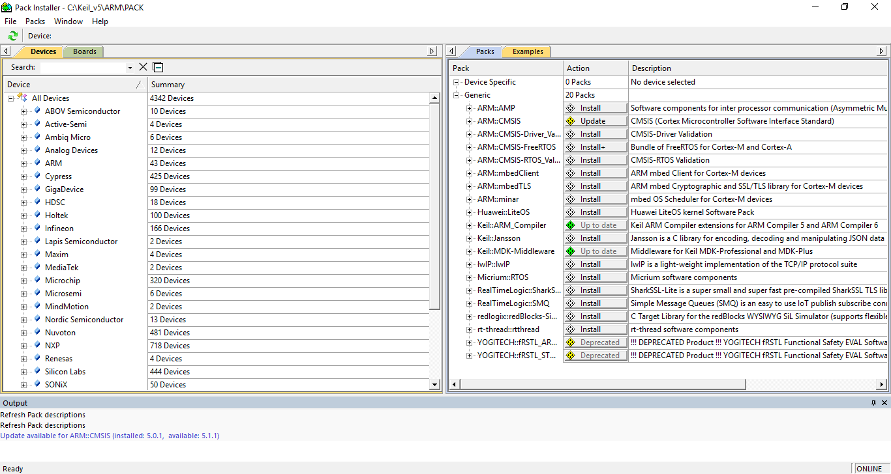Sort by the Device column header

click(x=75, y=85)
